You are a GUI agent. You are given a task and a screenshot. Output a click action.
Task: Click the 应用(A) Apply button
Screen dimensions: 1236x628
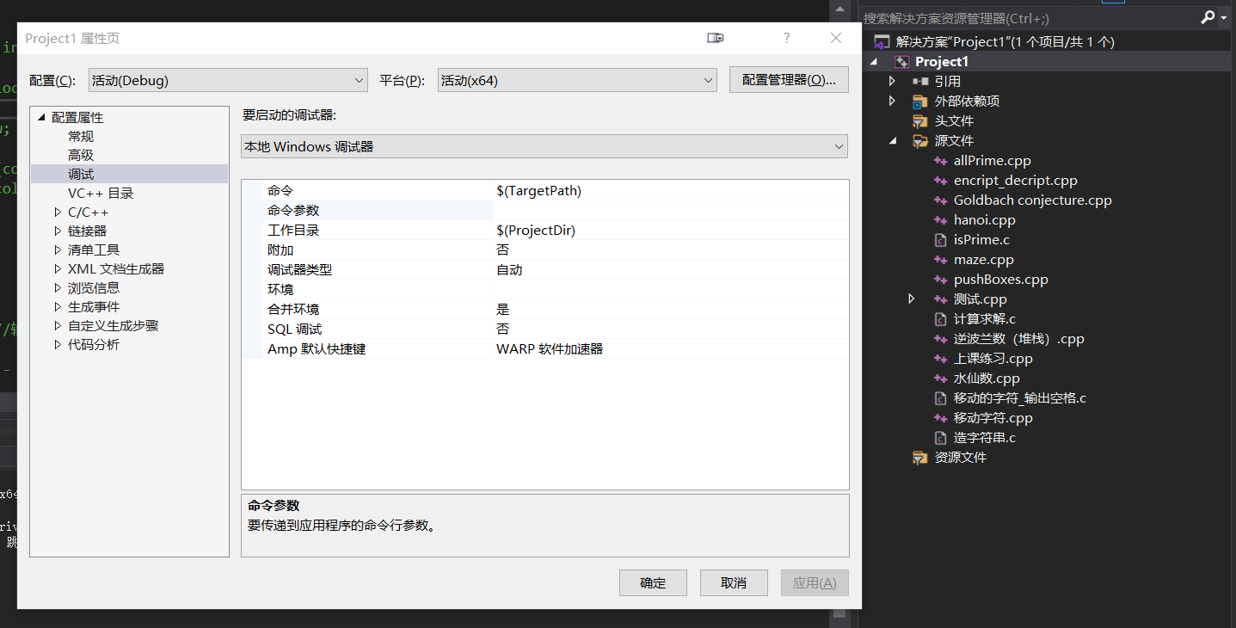[x=815, y=583]
